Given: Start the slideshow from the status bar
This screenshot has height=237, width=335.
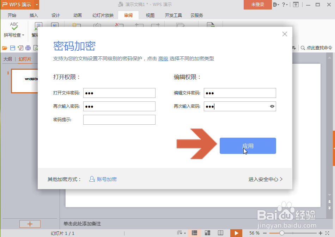Looking at the screenshot, I should tap(236, 233).
